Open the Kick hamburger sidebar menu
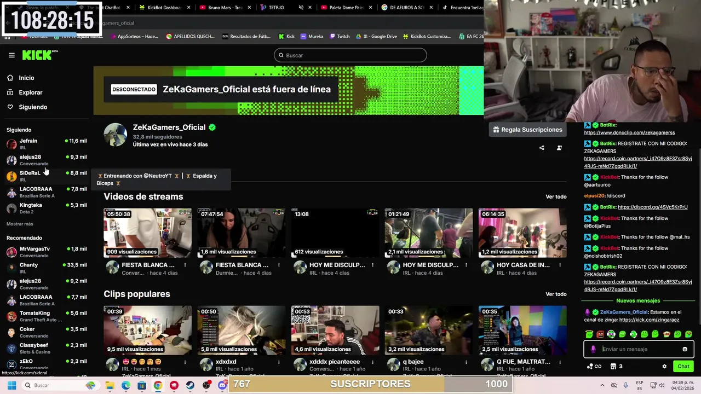The width and height of the screenshot is (701, 394). click(x=12, y=55)
